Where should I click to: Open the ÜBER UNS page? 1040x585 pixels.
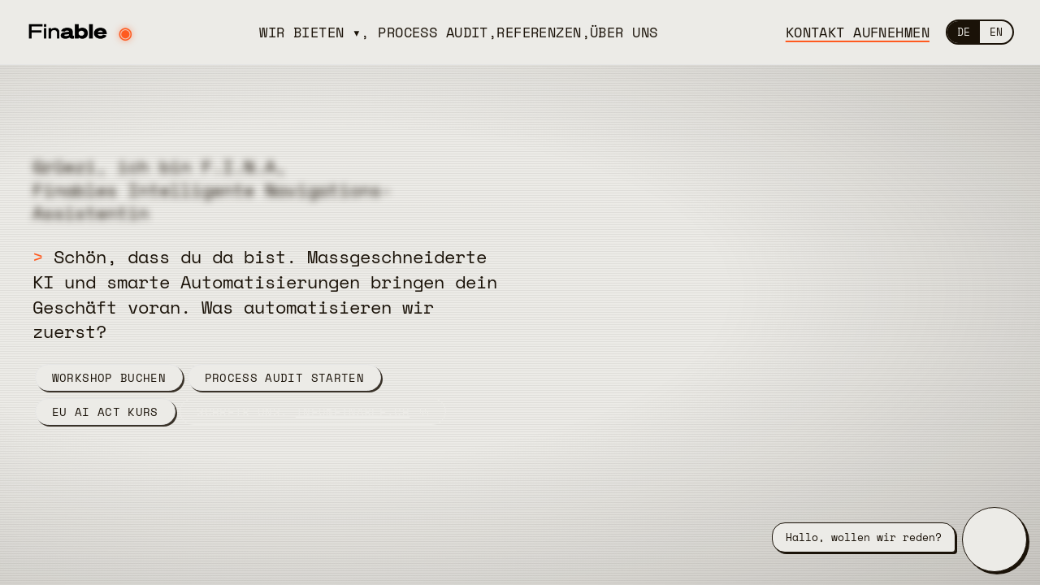623,32
